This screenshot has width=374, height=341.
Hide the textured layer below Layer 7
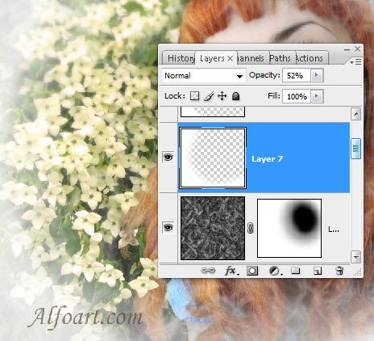168,228
